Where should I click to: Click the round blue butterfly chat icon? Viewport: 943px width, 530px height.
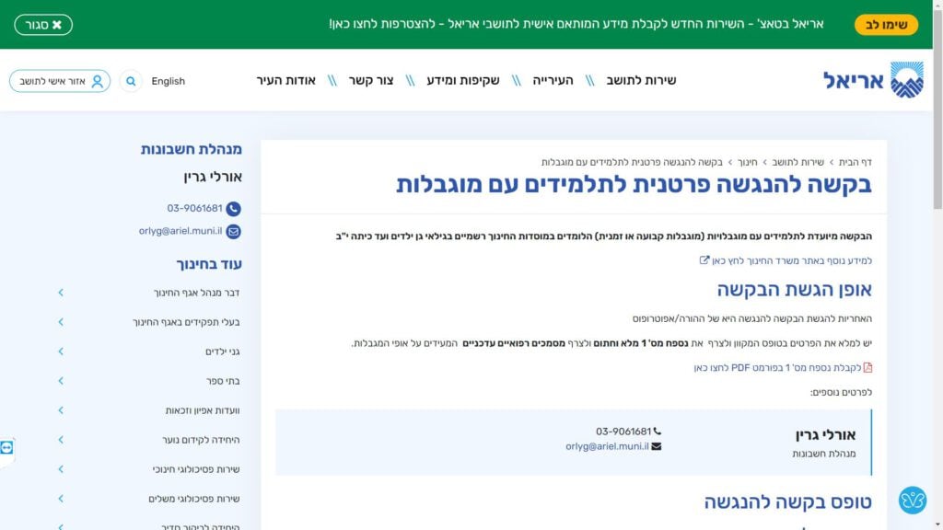point(912,500)
